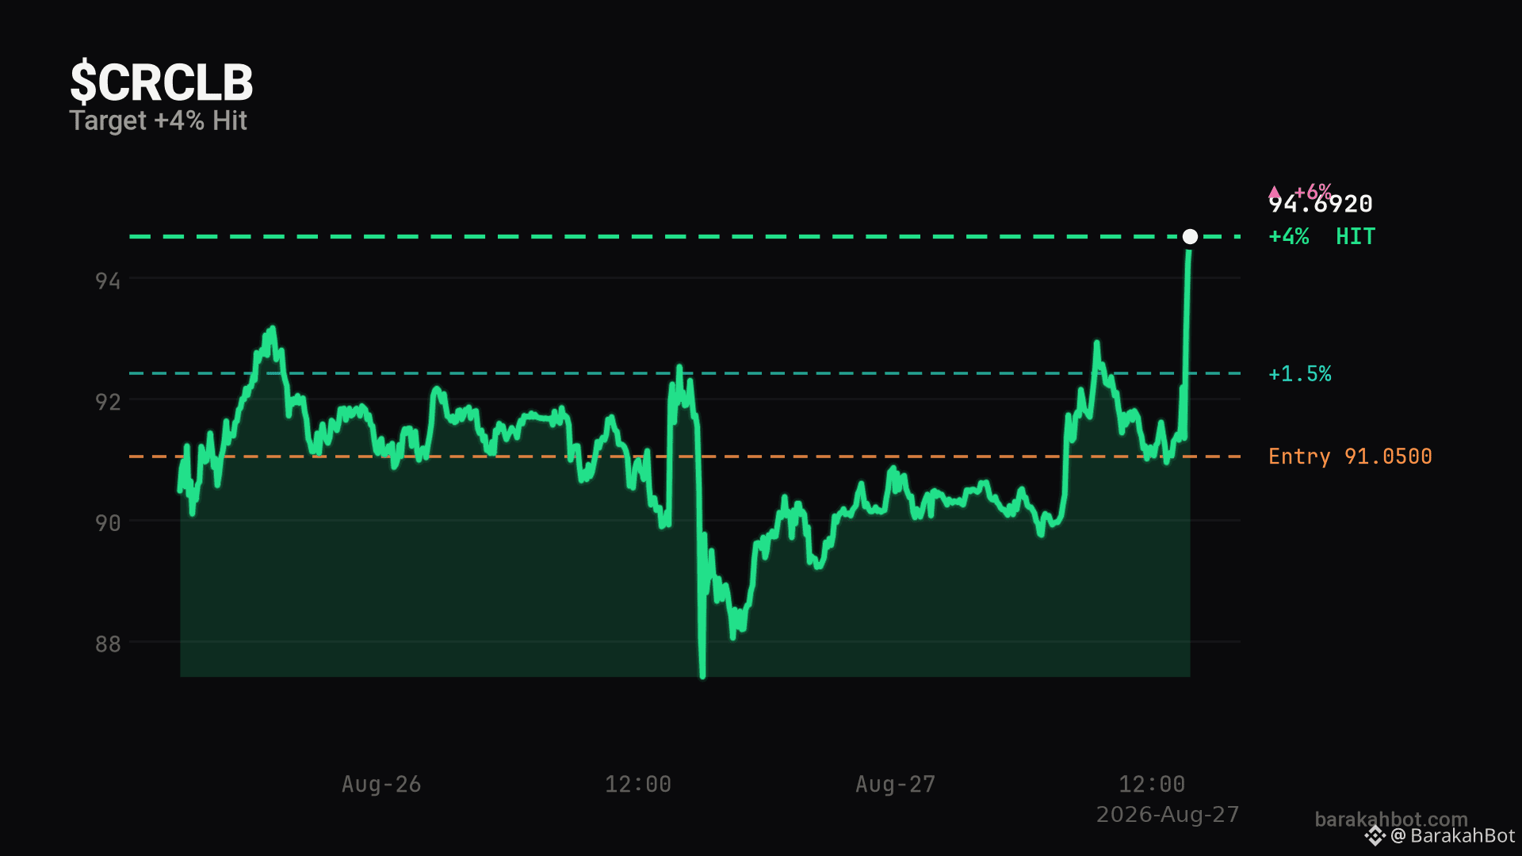Viewport: 1522px width, 856px height.
Task: Click the green "+4% HIT" target label
Action: pyautogui.click(x=1321, y=236)
